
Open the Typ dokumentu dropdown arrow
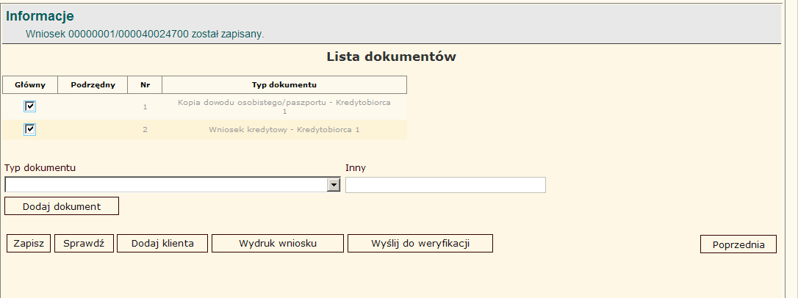[x=334, y=185]
